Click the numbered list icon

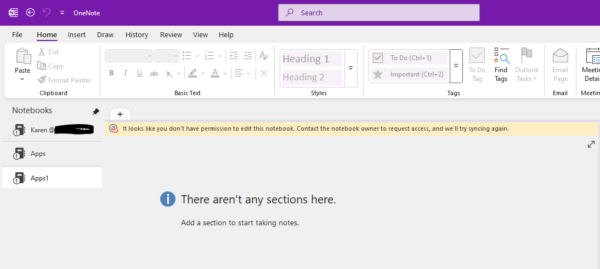209,56
